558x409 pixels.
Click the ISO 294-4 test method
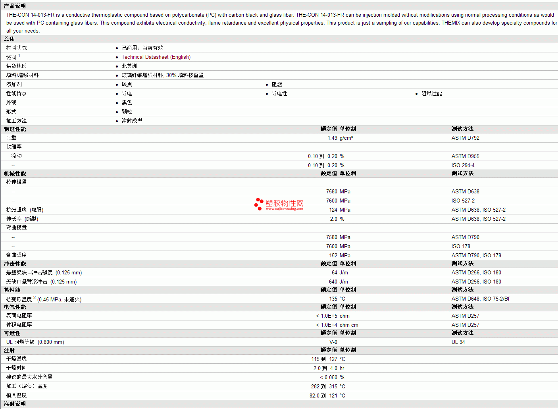[x=463, y=165]
